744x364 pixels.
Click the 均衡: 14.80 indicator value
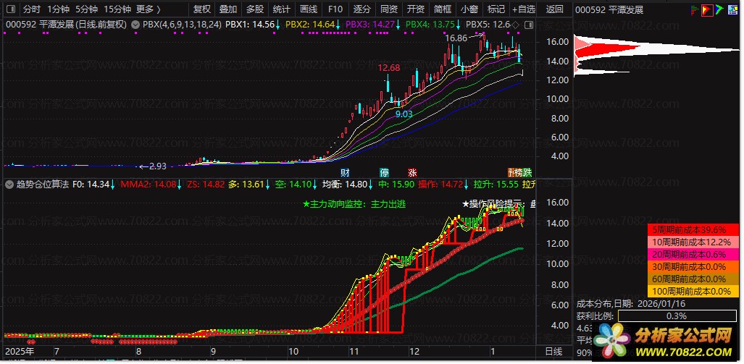[345, 185]
